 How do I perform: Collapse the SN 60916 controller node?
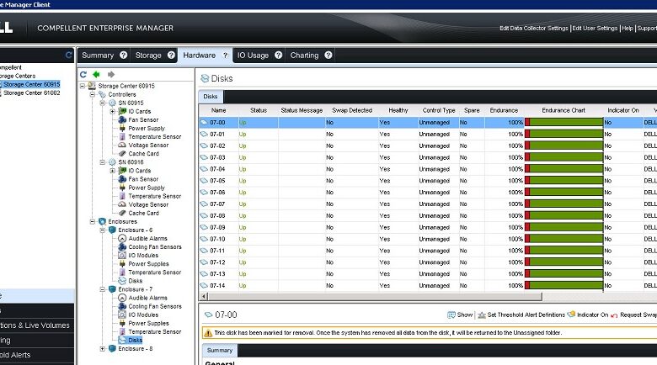[103, 162]
